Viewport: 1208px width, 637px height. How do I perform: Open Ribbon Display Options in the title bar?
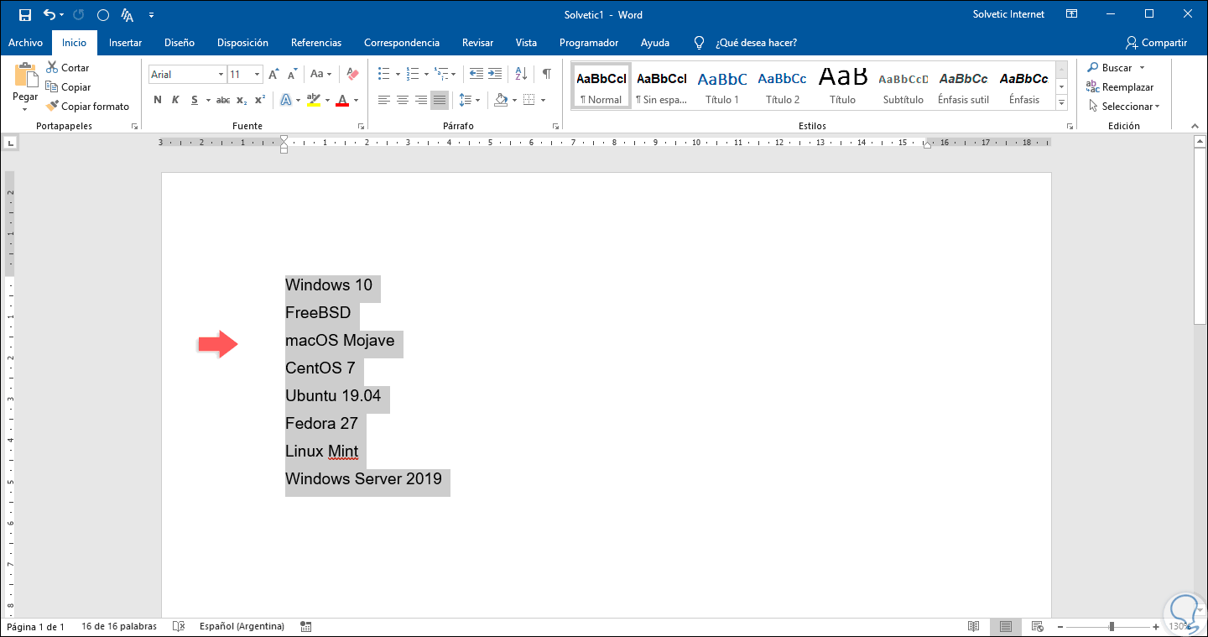[x=1071, y=14]
